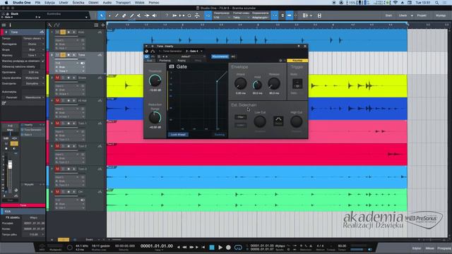Add a track with the plus icon
The width and height of the screenshot is (452, 254).
coord(103,25)
